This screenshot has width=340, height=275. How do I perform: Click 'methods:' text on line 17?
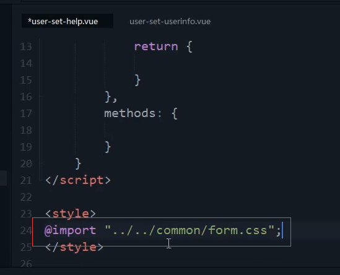pos(133,113)
